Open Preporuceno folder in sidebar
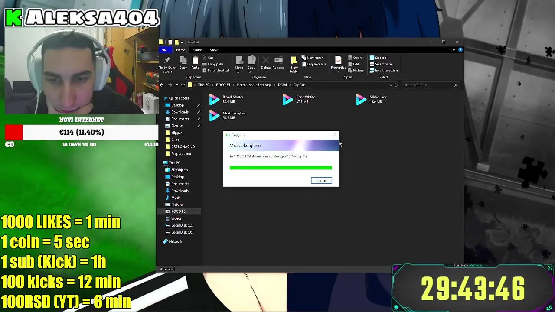 (181, 154)
